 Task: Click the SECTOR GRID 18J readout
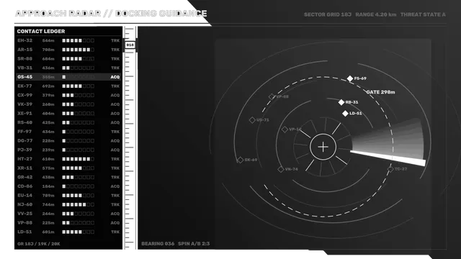click(328, 14)
